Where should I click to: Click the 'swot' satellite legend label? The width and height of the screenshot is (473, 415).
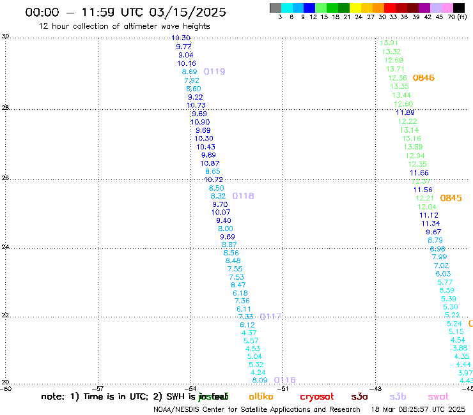click(438, 396)
